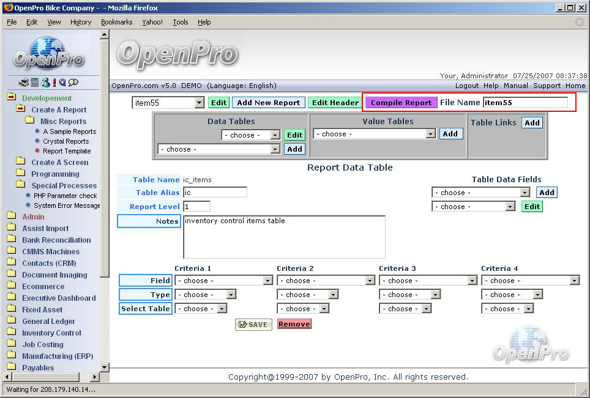This screenshot has height=398, width=590.
Task: Click the speech bubble info icon
Action: pyautogui.click(x=73, y=83)
